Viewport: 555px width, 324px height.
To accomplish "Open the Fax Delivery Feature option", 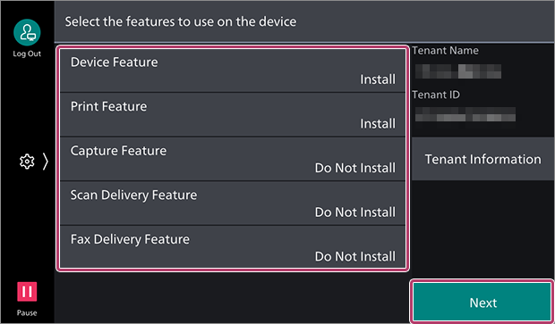I will 233,247.
